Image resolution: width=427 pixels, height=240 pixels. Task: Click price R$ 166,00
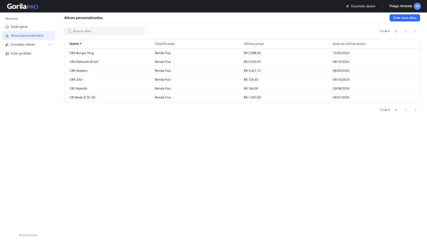251,88
